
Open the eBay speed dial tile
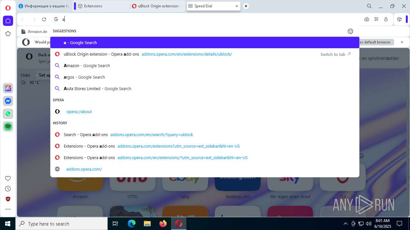coord(185,184)
